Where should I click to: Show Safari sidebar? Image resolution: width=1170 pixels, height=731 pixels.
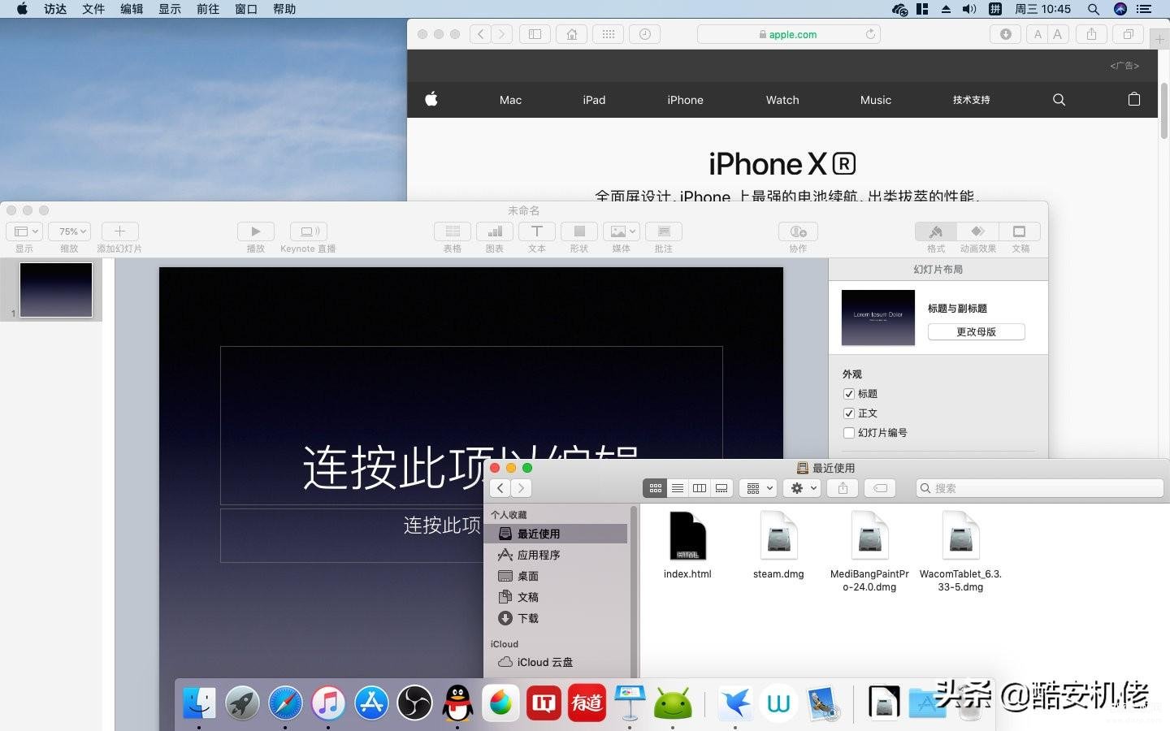pos(535,34)
